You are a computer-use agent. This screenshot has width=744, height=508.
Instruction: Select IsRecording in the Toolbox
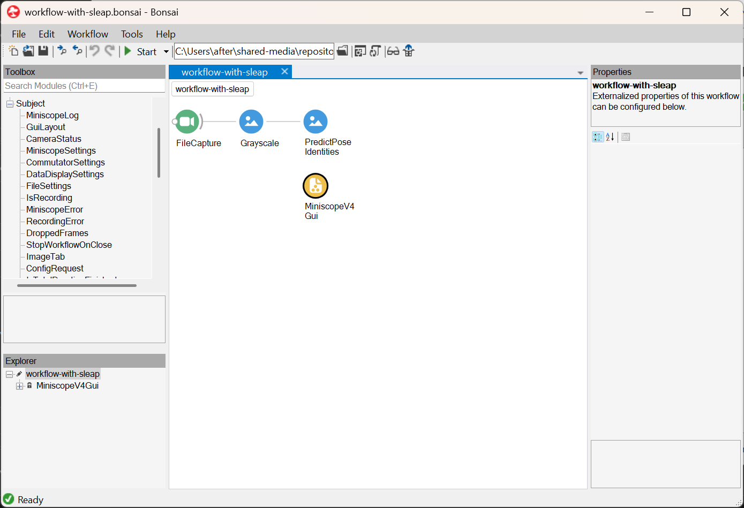tap(49, 198)
